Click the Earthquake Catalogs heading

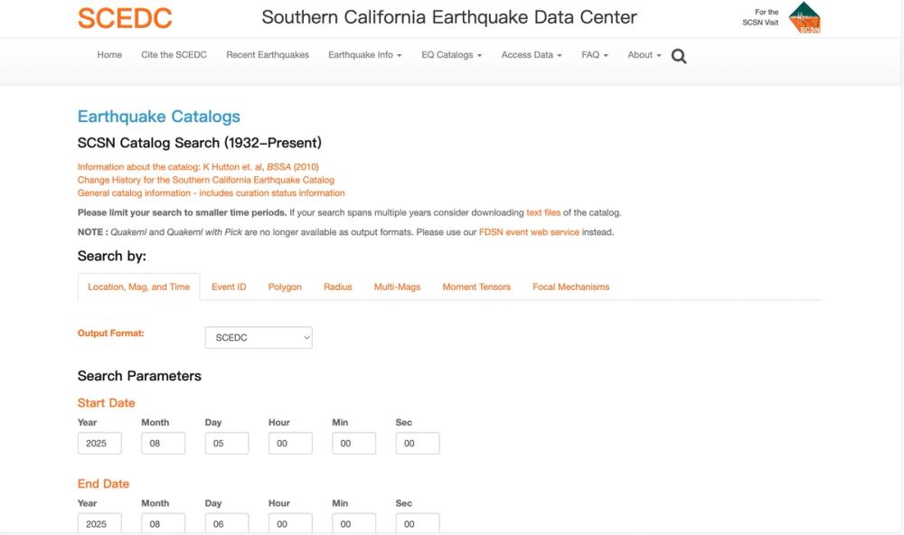(158, 117)
